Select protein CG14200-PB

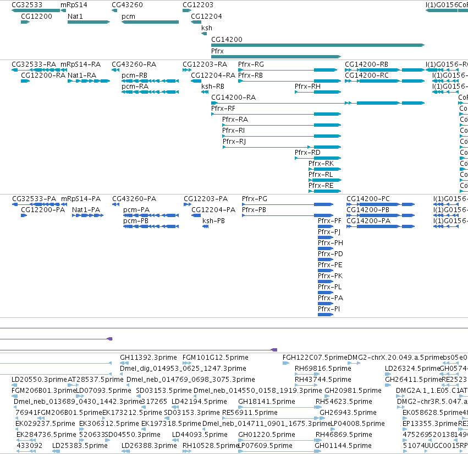coord(381,215)
